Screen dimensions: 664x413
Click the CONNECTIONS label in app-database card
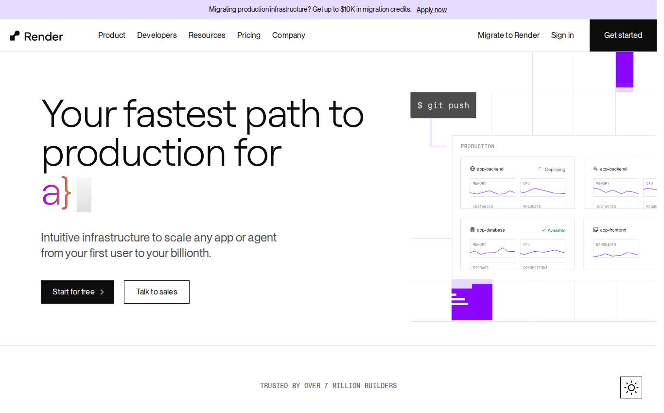coord(535,268)
